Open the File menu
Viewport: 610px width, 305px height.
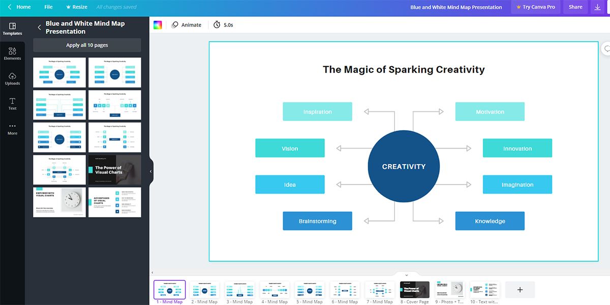click(48, 7)
